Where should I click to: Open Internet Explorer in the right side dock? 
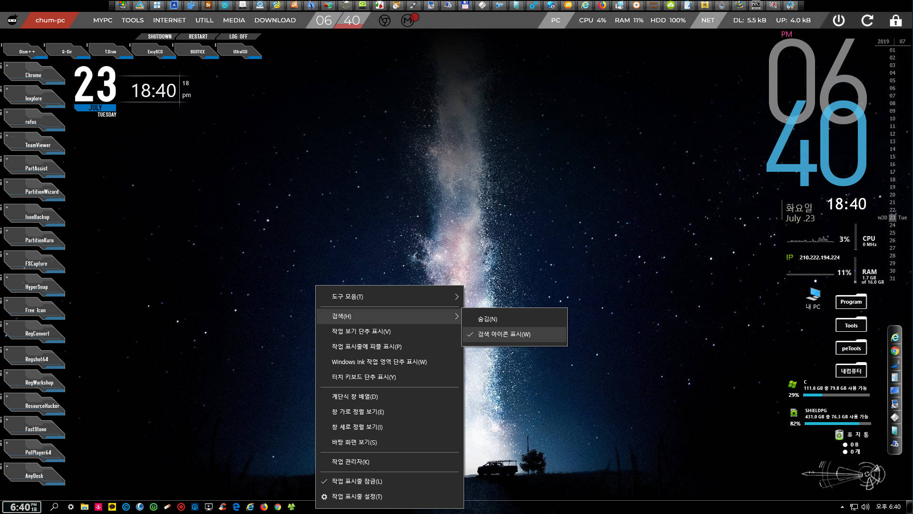(895, 337)
